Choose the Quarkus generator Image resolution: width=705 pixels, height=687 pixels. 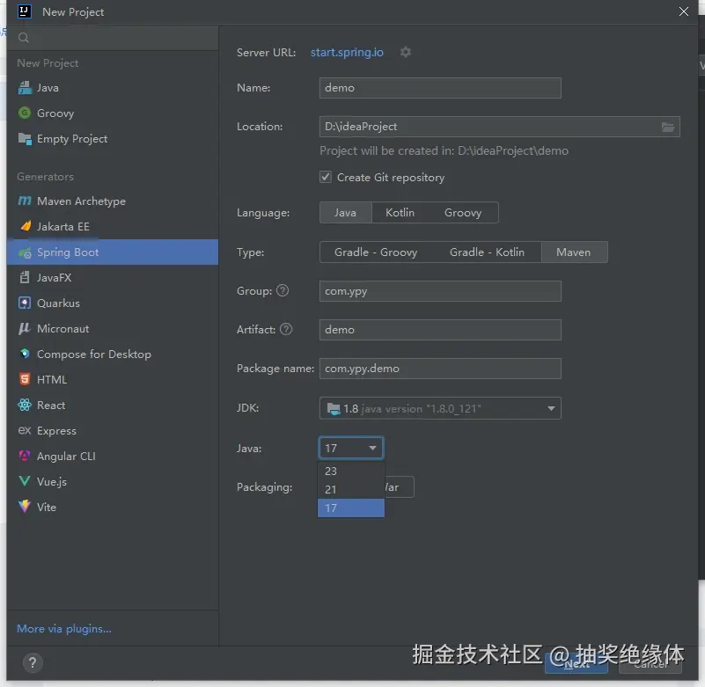click(x=61, y=303)
